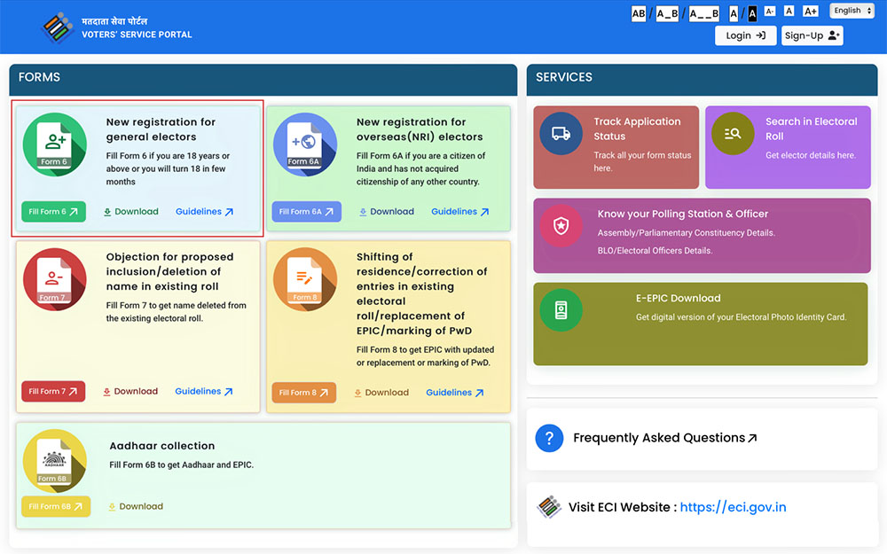The width and height of the screenshot is (887, 554).
Task: Open Frequently Asked Questions link
Action: click(665, 438)
